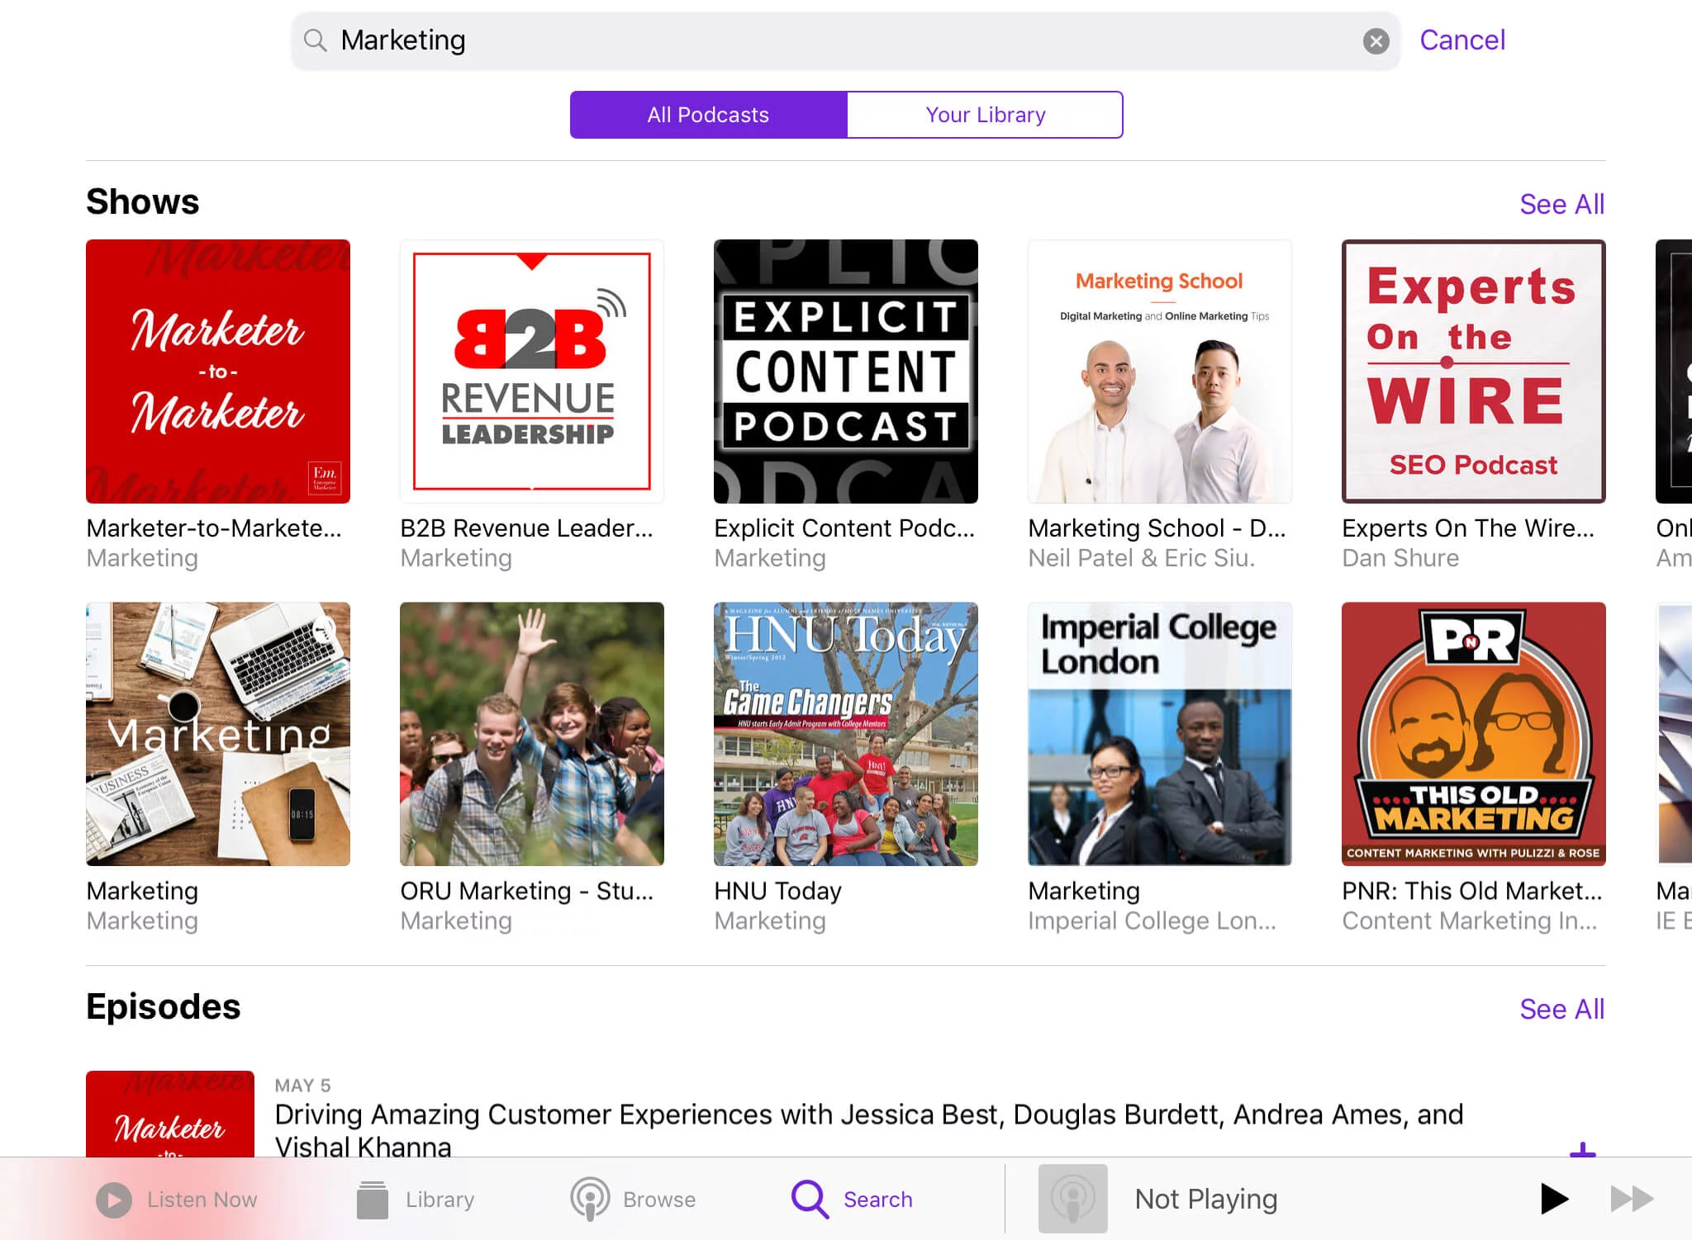Open PNR: This Old Marketing show

[1473, 734]
